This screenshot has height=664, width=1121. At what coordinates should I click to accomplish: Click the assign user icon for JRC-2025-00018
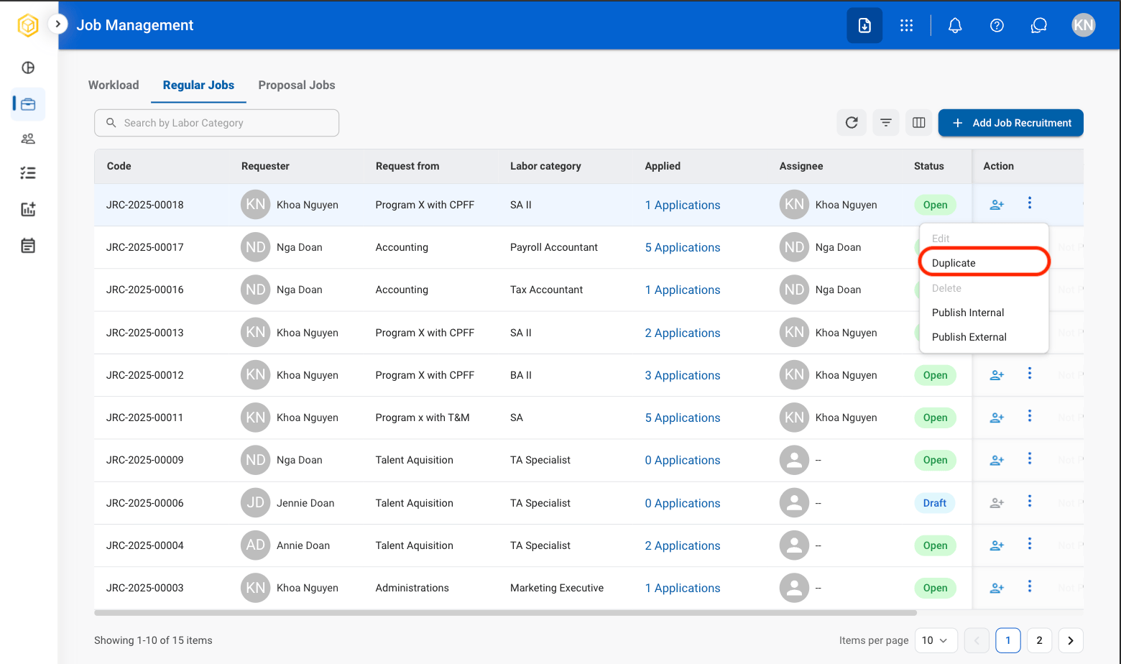997,205
